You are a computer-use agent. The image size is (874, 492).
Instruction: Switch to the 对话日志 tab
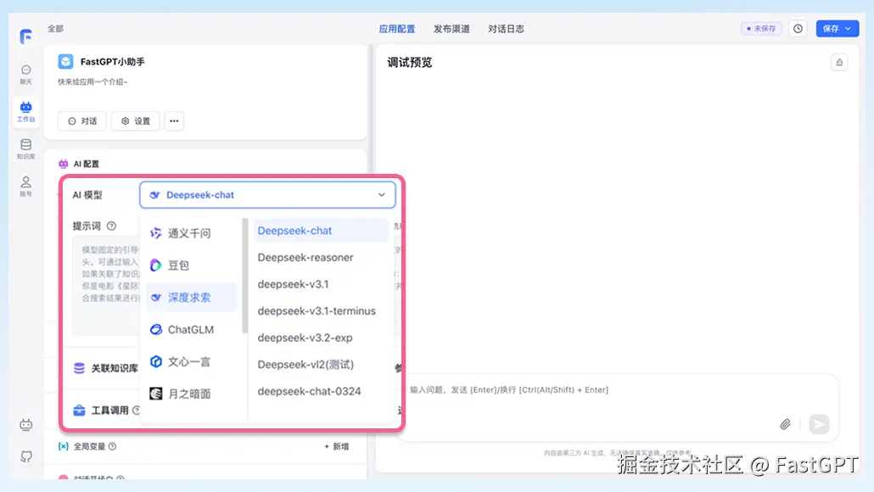(506, 29)
